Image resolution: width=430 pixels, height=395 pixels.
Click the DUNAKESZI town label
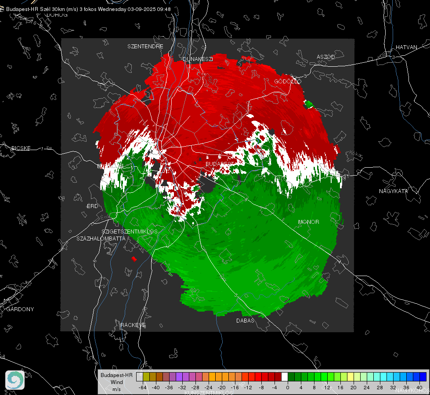(x=198, y=59)
